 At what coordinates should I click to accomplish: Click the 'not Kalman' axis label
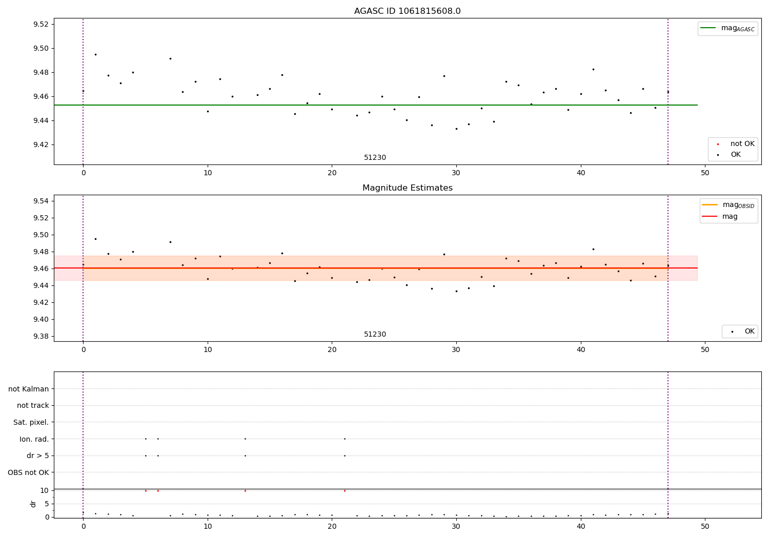point(29,389)
